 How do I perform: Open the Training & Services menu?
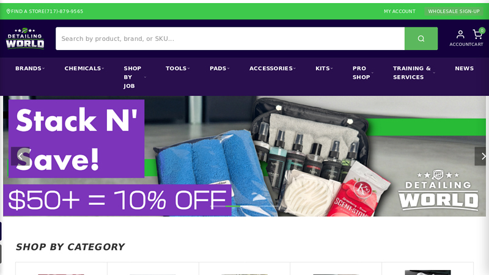coord(414,73)
